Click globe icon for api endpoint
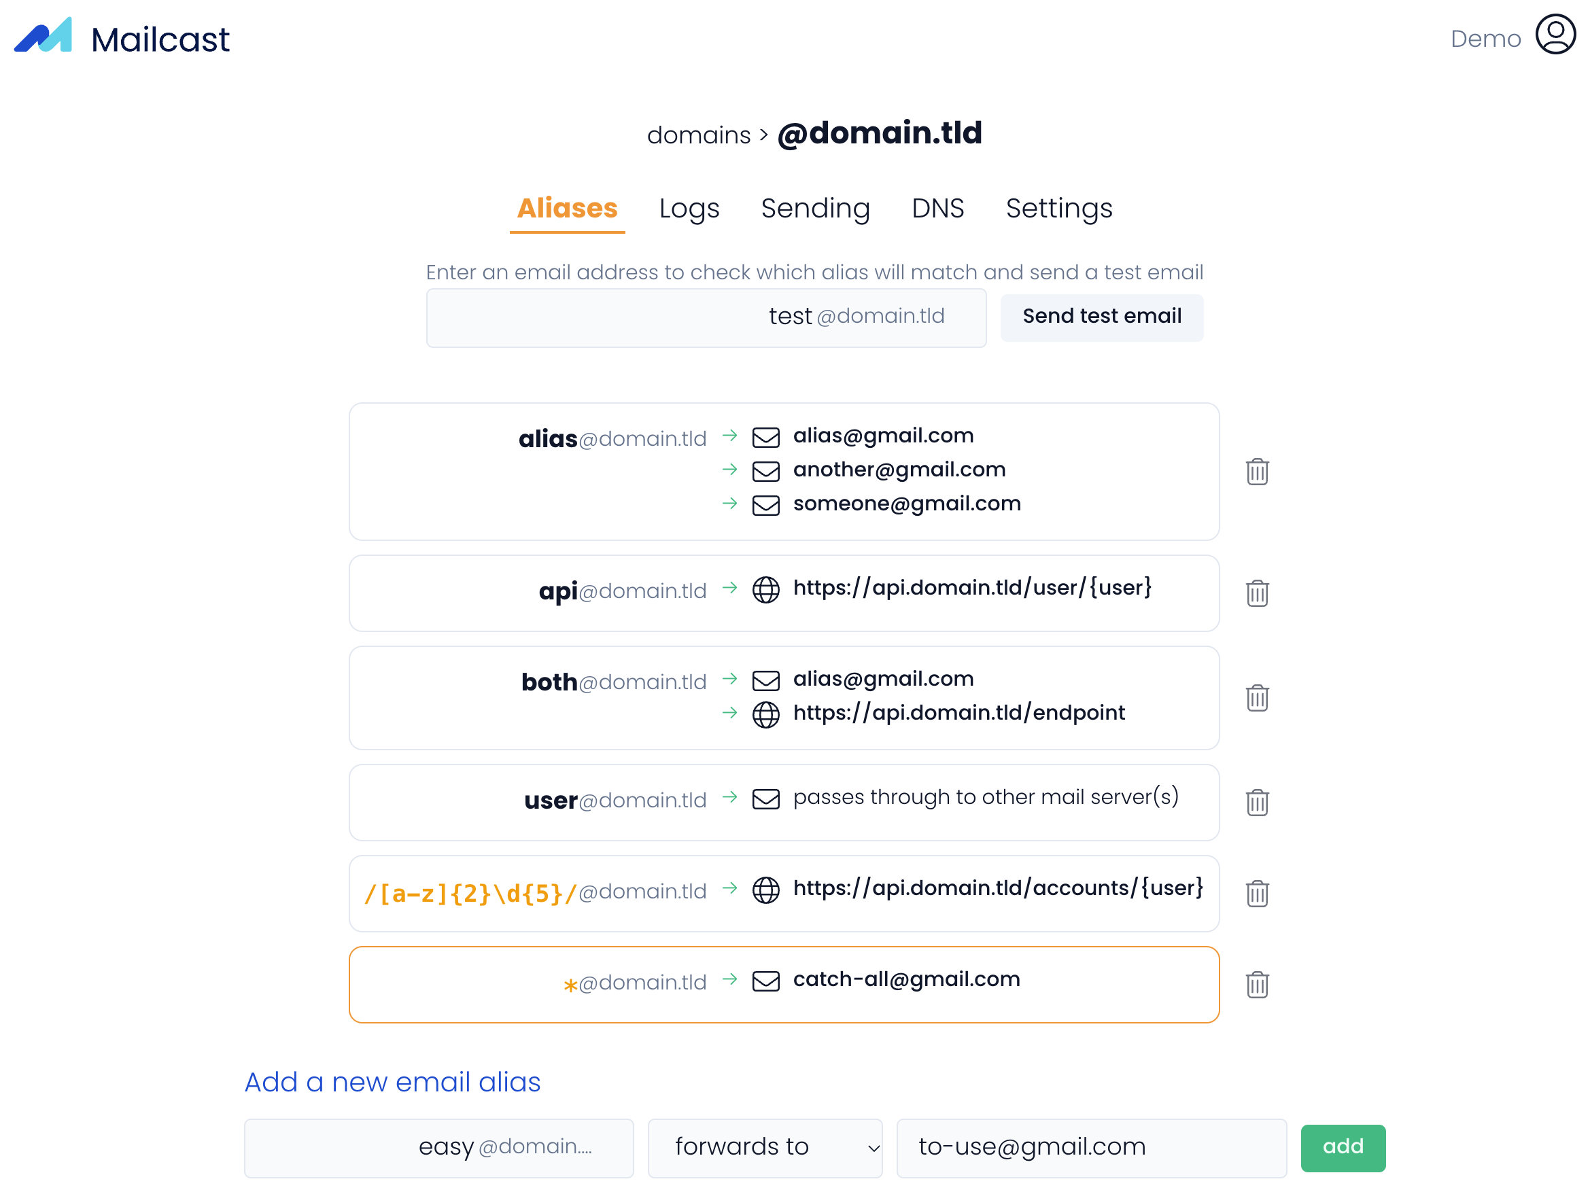Viewport: 1590px width, 1192px height. pos(765,590)
